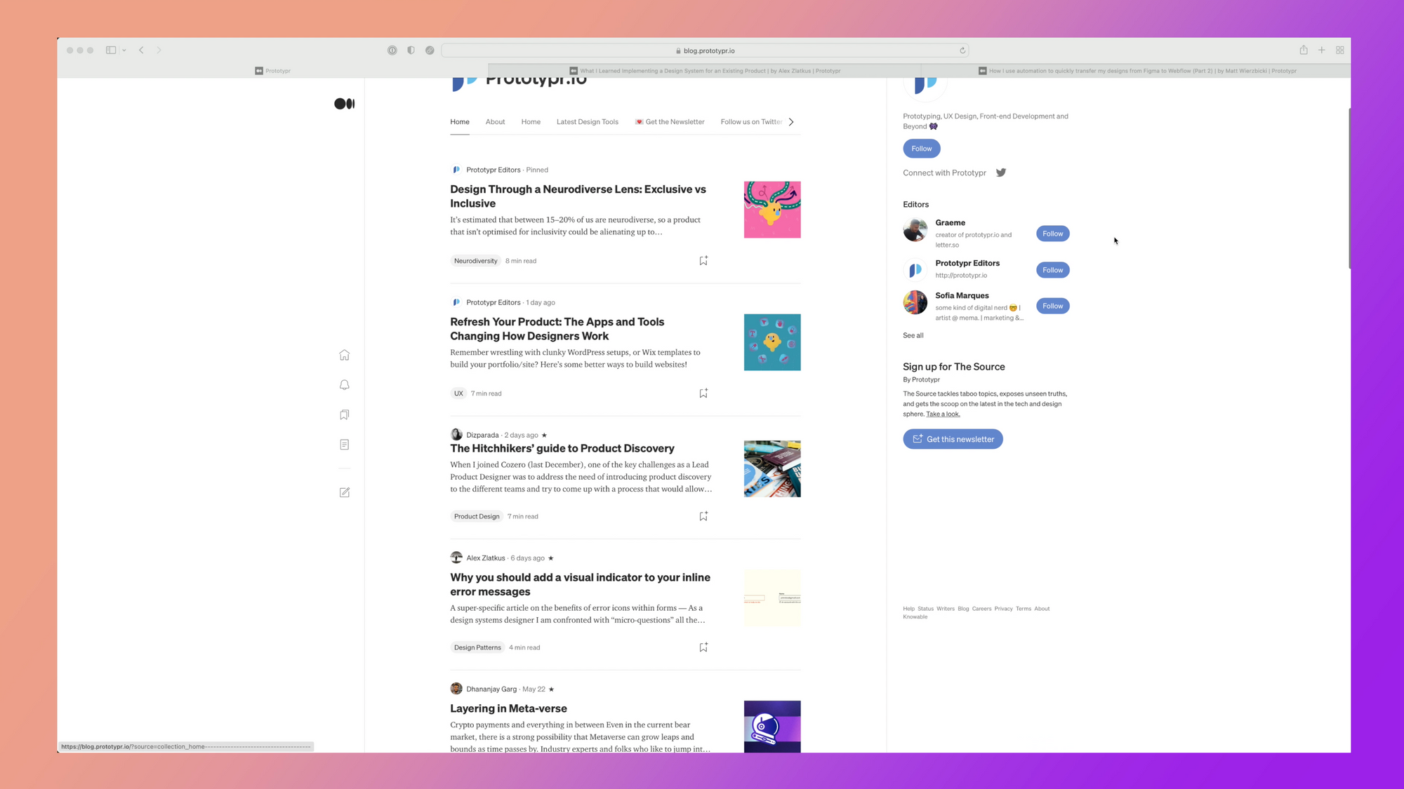
Task: Open a new tab with the plus icon
Action: [x=1321, y=50]
